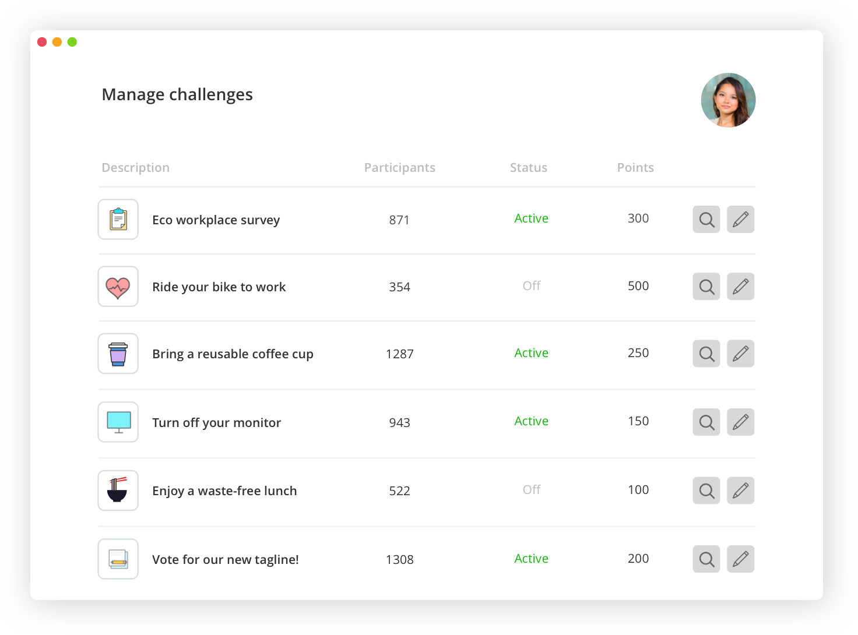This screenshot has width=858, height=635.
Task: View details of Ride your bike to work
Action: coord(706,287)
